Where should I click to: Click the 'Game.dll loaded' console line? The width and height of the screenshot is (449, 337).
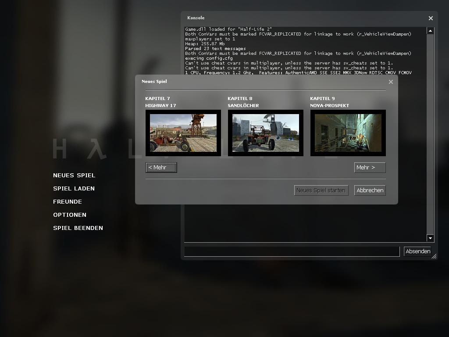click(228, 29)
